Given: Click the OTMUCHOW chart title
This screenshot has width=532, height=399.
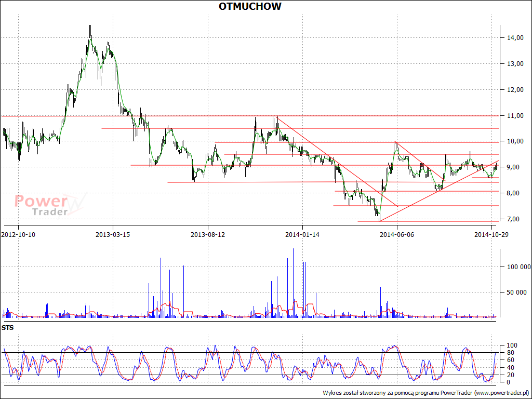Looking at the screenshot, I should pos(250,6).
